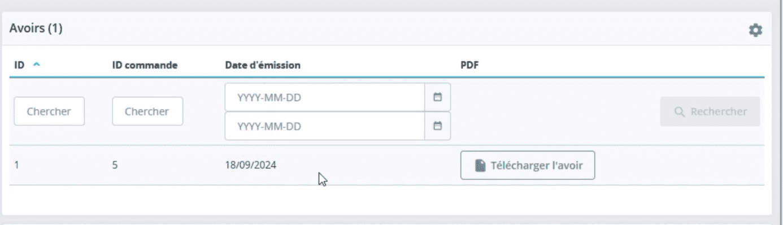This screenshot has width=783, height=225.
Task: Focus the ID Chercher filter field
Action: pos(49,111)
